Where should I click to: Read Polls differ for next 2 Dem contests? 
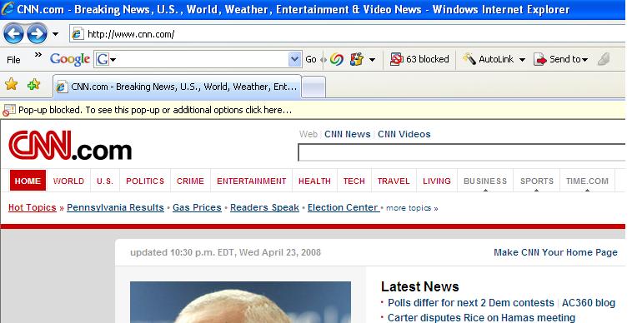tap(471, 303)
